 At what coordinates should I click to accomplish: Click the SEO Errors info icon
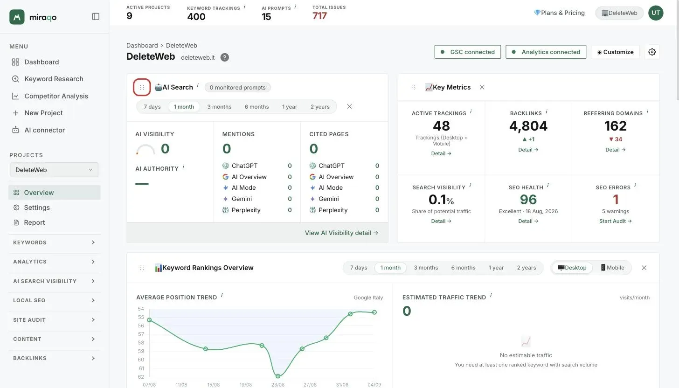(635, 186)
